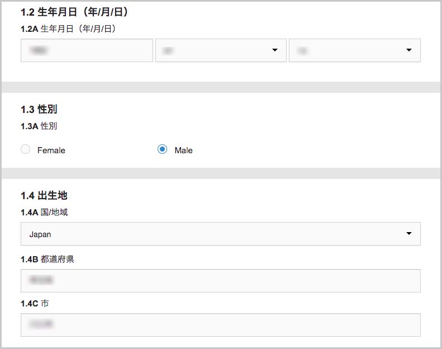Click the 1.4B 都道府県 input field
442x349 pixels.
coord(220,281)
